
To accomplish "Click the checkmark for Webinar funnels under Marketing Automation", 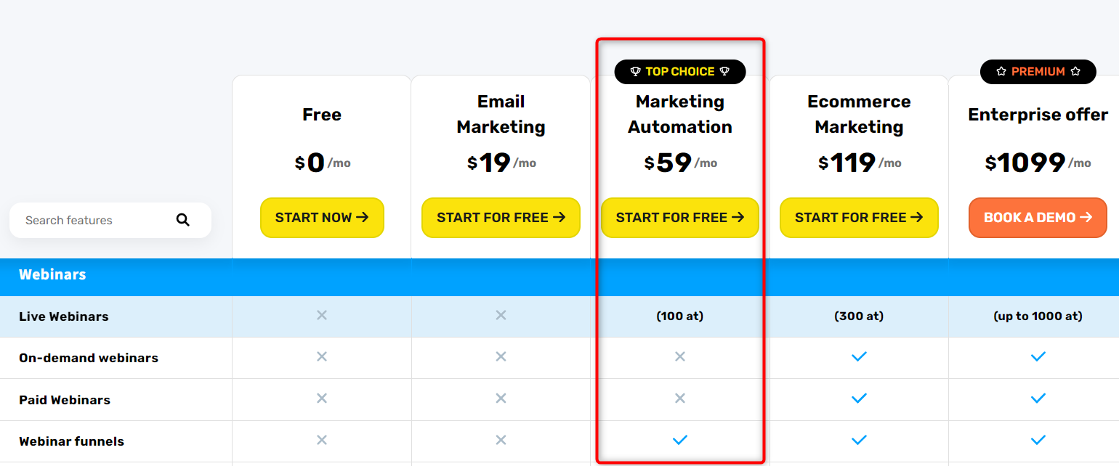I will [680, 440].
